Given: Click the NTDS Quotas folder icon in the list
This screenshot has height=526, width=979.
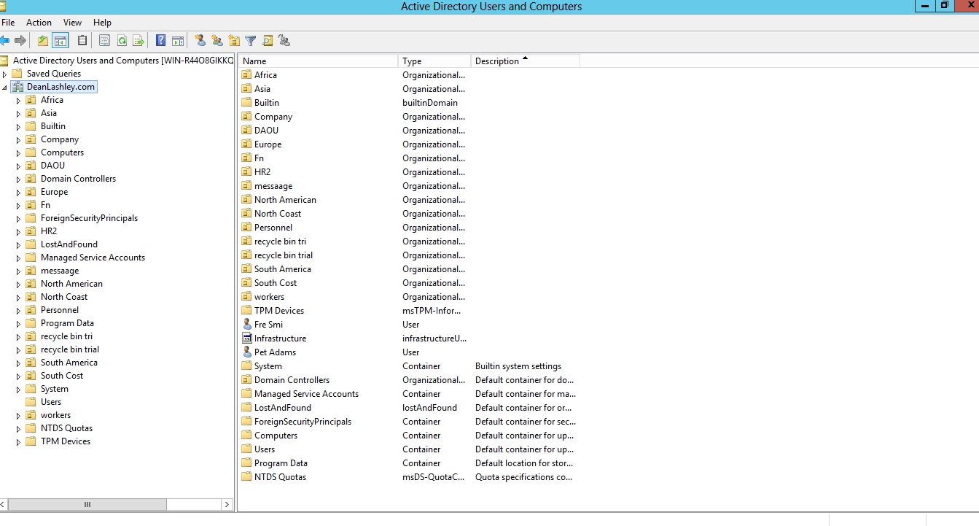Looking at the screenshot, I should pos(247,477).
